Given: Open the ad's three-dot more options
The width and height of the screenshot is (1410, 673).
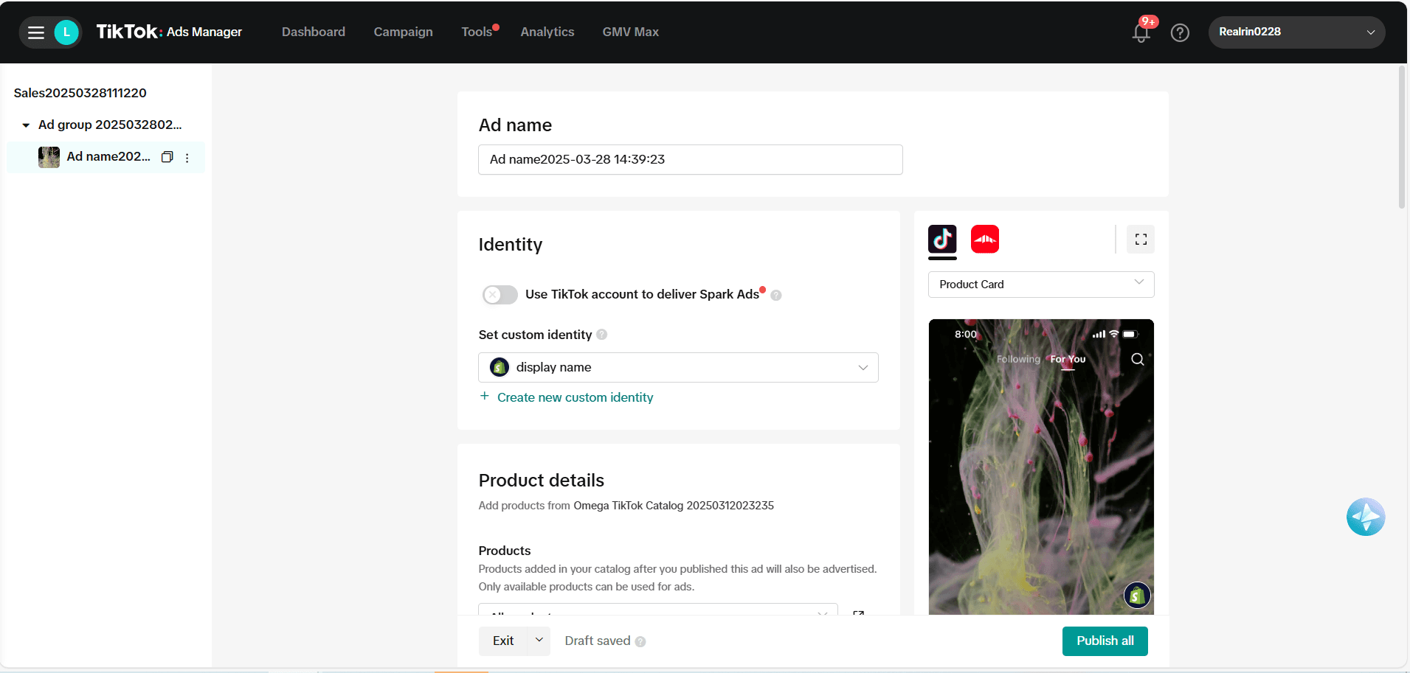Looking at the screenshot, I should tap(187, 158).
